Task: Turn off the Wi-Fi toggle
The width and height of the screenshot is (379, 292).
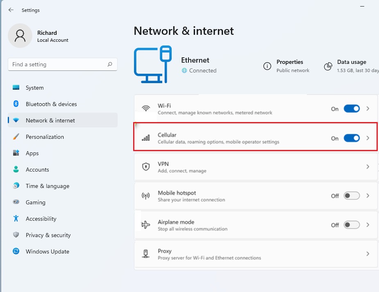Action: click(352, 109)
